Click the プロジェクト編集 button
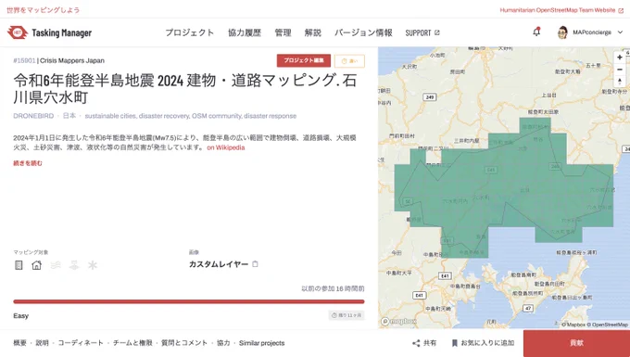This screenshot has height=357, width=630. tap(304, 60)
